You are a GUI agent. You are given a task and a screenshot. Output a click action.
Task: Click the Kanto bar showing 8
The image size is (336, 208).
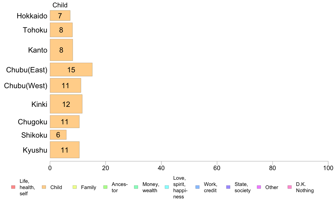pos(61,50)
